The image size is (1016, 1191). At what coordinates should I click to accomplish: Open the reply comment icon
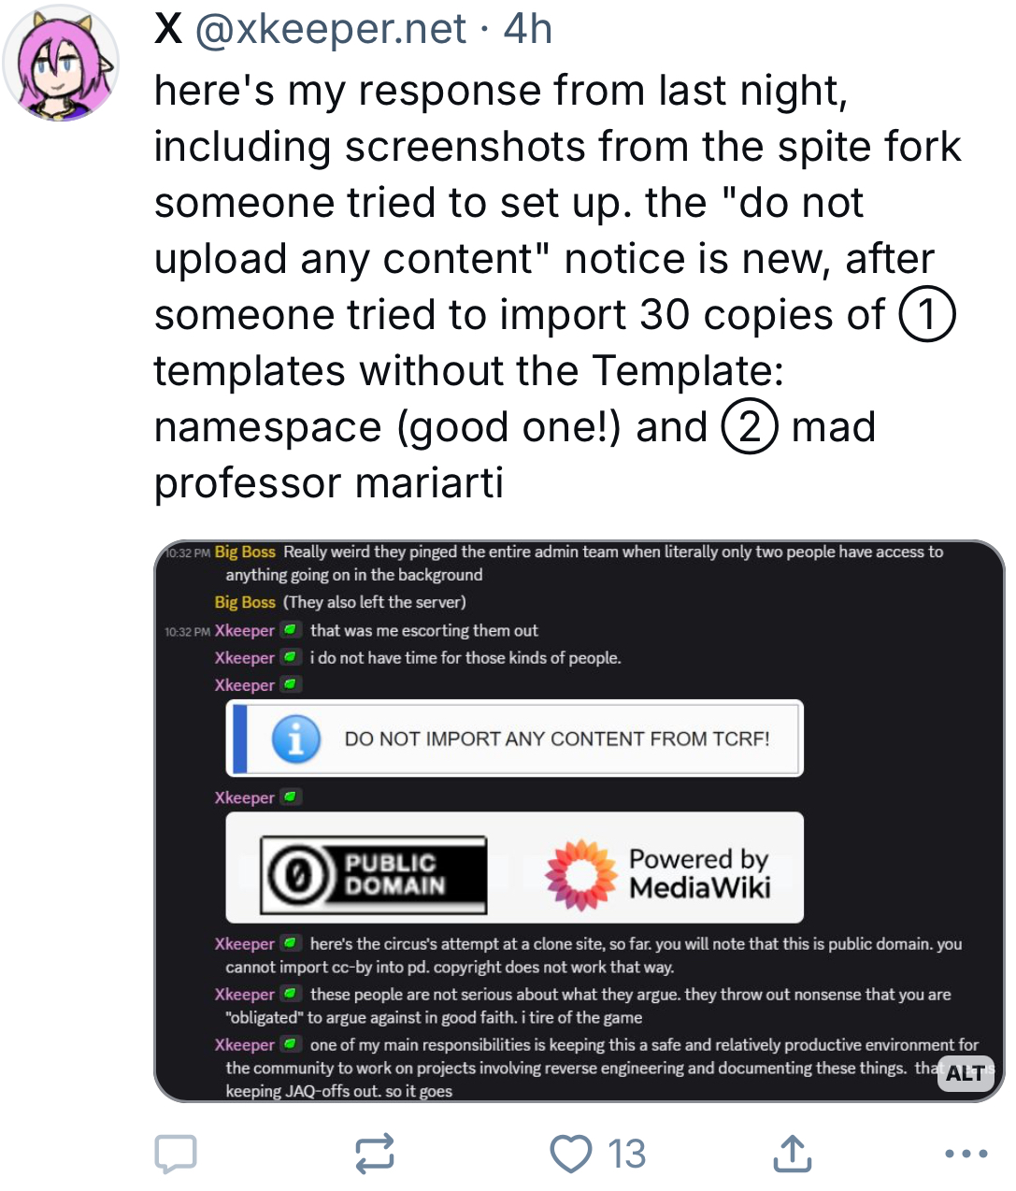[176, 1154]
